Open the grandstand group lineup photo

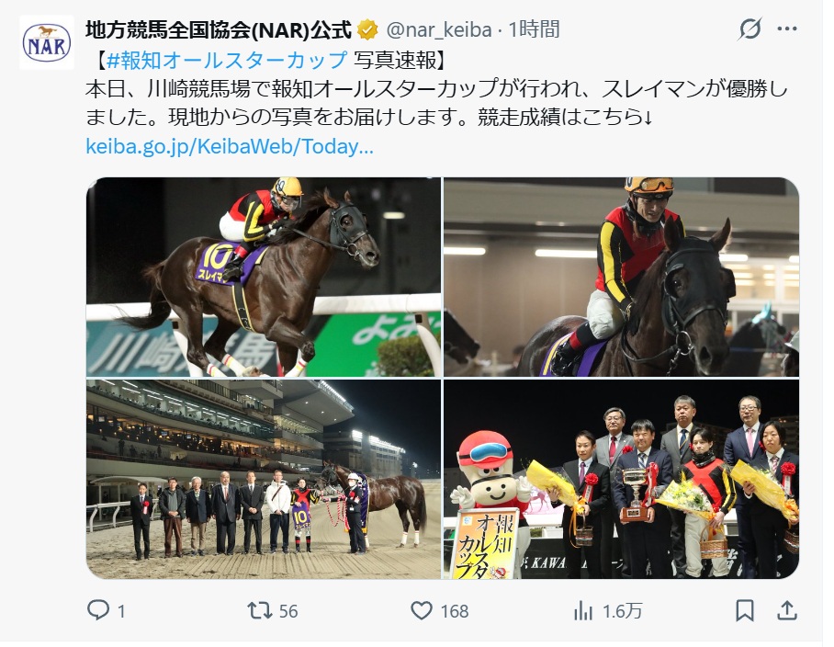(x=264, y=479)
